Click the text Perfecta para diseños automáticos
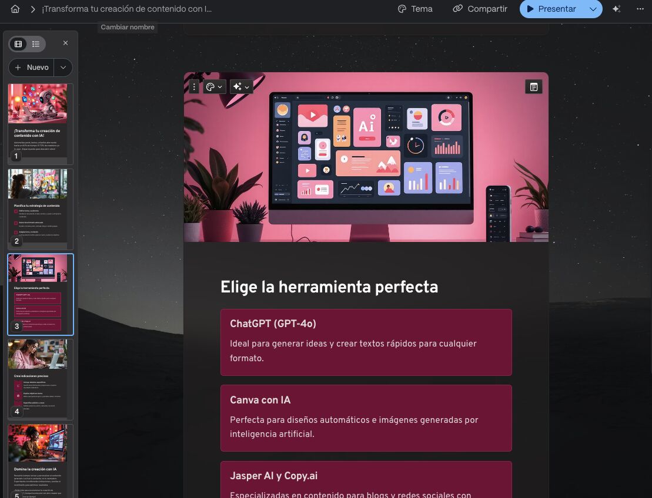This screenshot has width=652, height=498. tap(354, 426)
